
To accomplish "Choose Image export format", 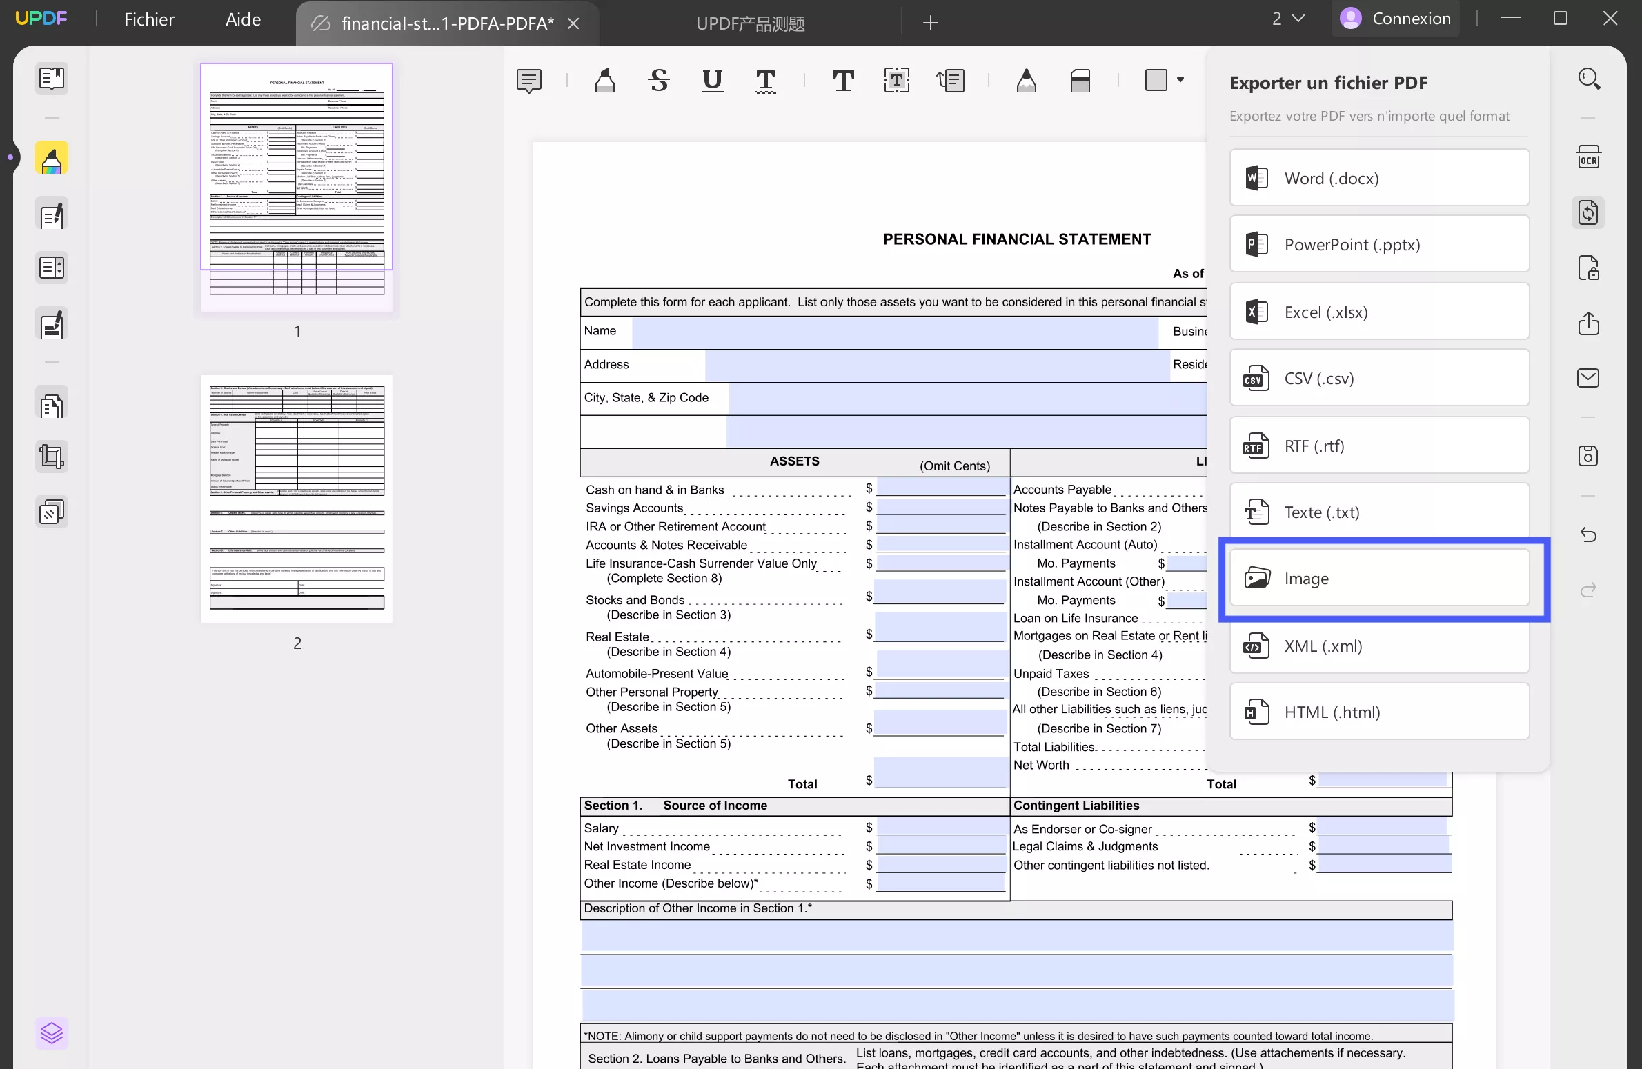I will point(1378,578).
